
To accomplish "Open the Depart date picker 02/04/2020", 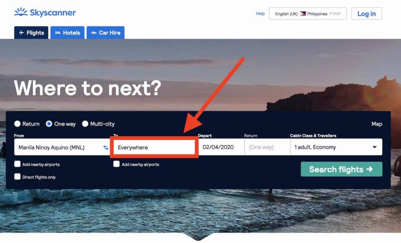I will point(222,147).
